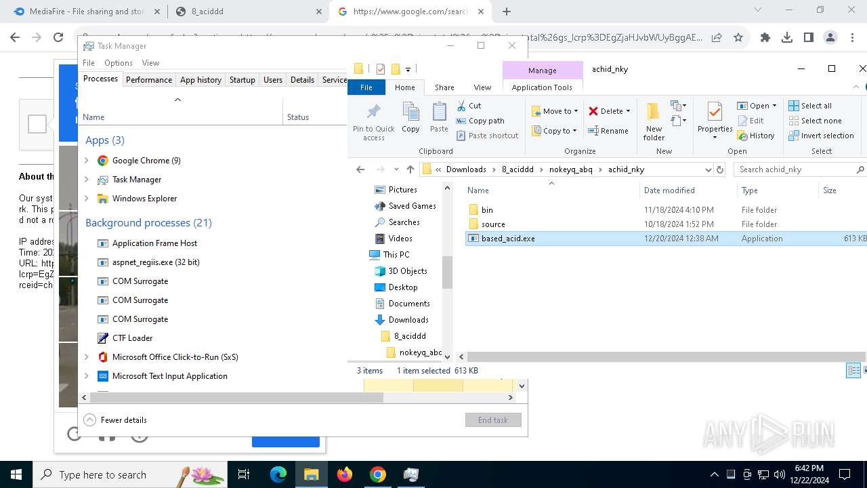Click Explorer Up one level arrow
This screenshot has height=488, width=867.
[x=410, y=169]
